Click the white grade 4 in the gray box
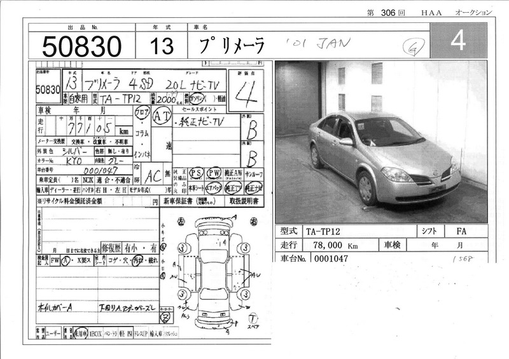 [458, 41]
